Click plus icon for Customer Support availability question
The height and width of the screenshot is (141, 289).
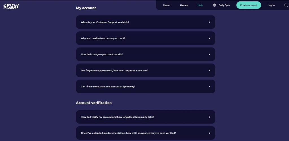pos(209,22)
